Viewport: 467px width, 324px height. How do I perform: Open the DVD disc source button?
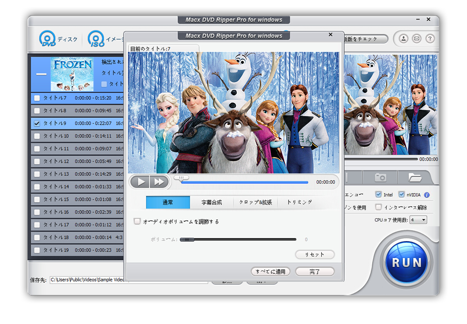tap(58, 39)
